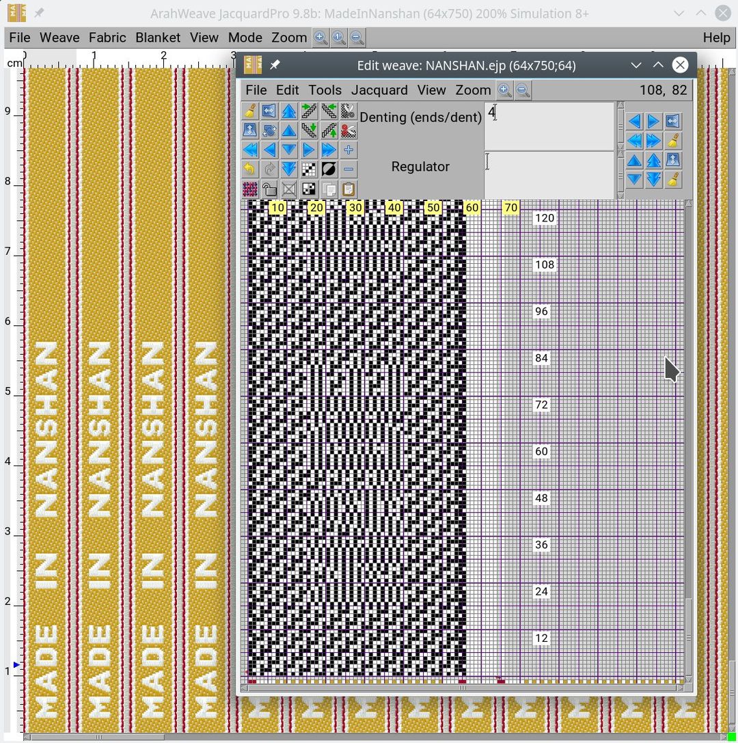The height and width of the screenshot is (743, 738).
Task: Click the yellow column marker 30 in weave grid
Action: pyautogui.click(x=355, y=208)
